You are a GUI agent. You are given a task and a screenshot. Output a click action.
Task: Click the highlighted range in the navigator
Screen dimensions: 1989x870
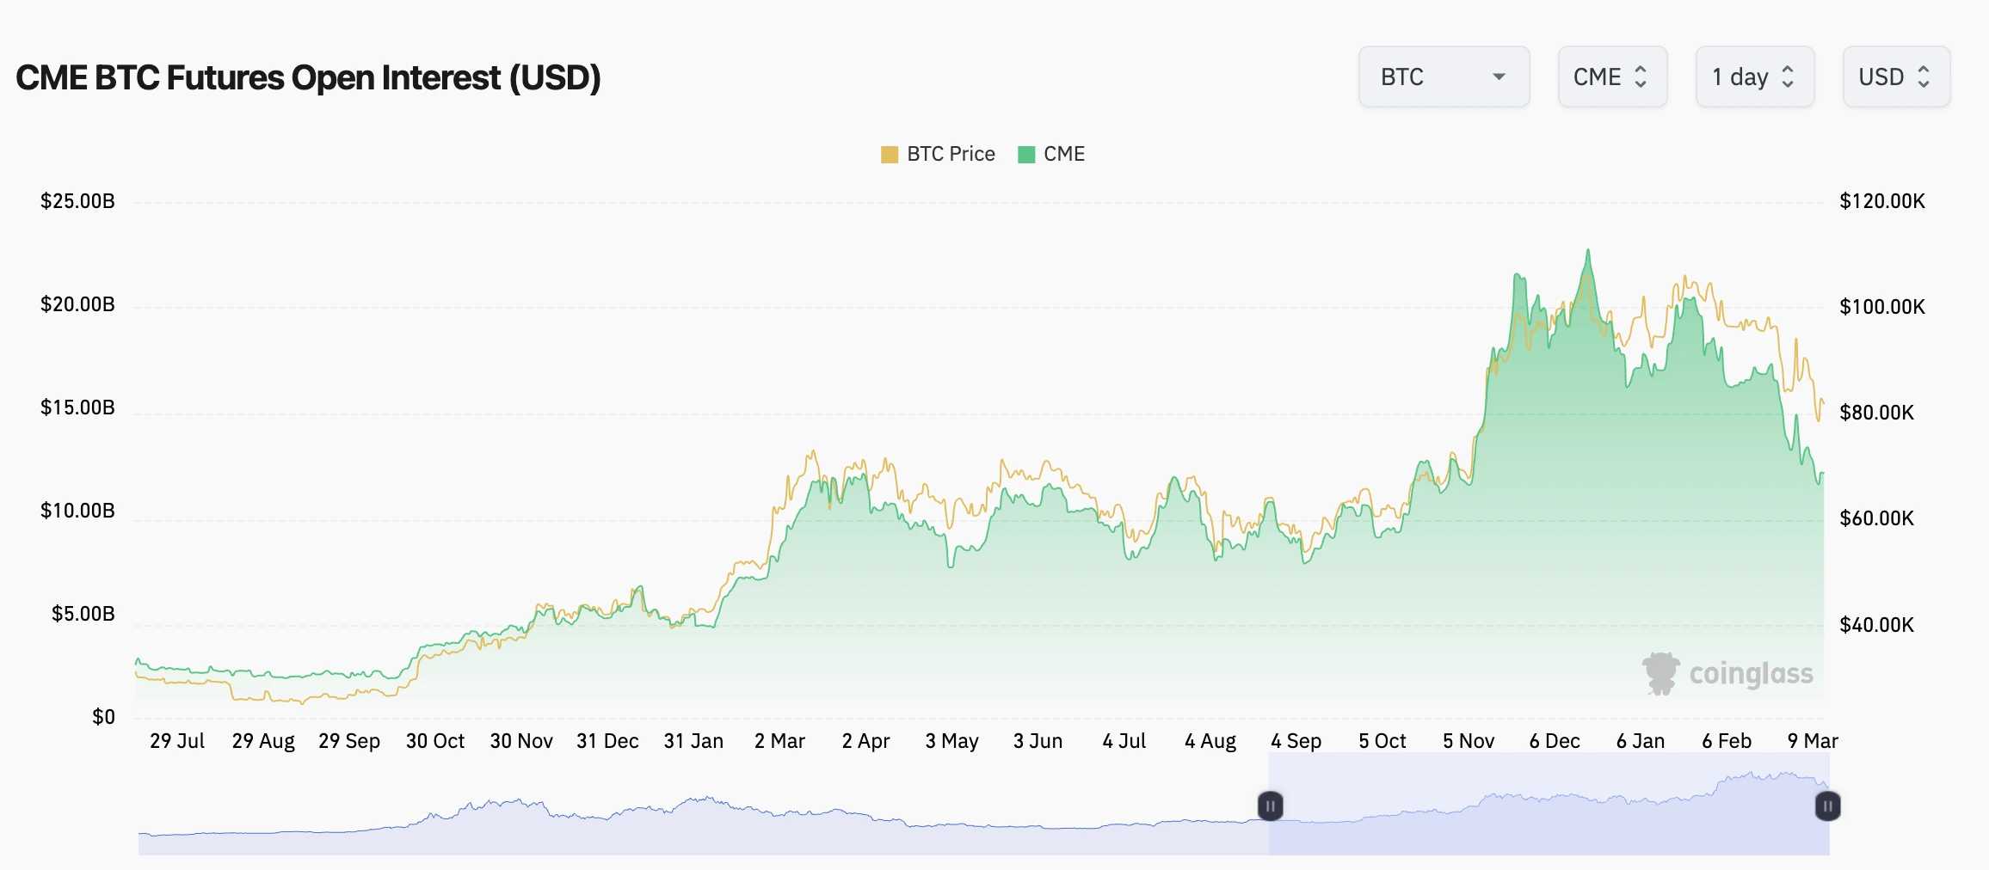coord(1549,804)
